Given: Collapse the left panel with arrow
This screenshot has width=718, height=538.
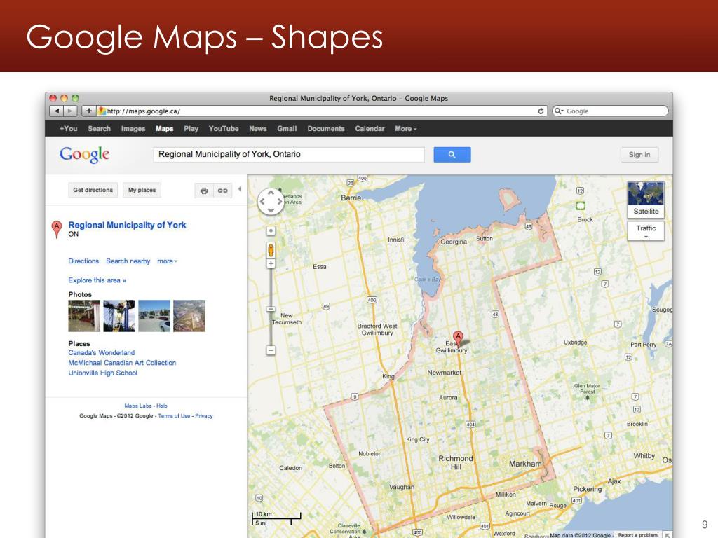Looking at the screenshot, I should click(x=240, y=189).
